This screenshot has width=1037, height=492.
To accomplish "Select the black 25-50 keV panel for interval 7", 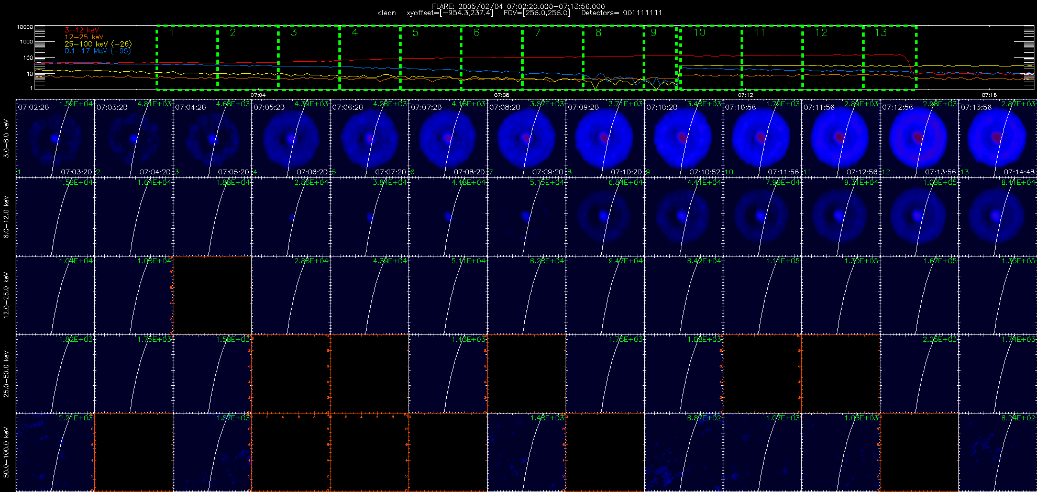I will point(526,374).
